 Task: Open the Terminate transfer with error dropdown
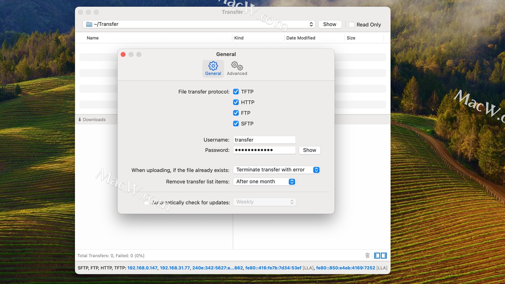point(276,170)
